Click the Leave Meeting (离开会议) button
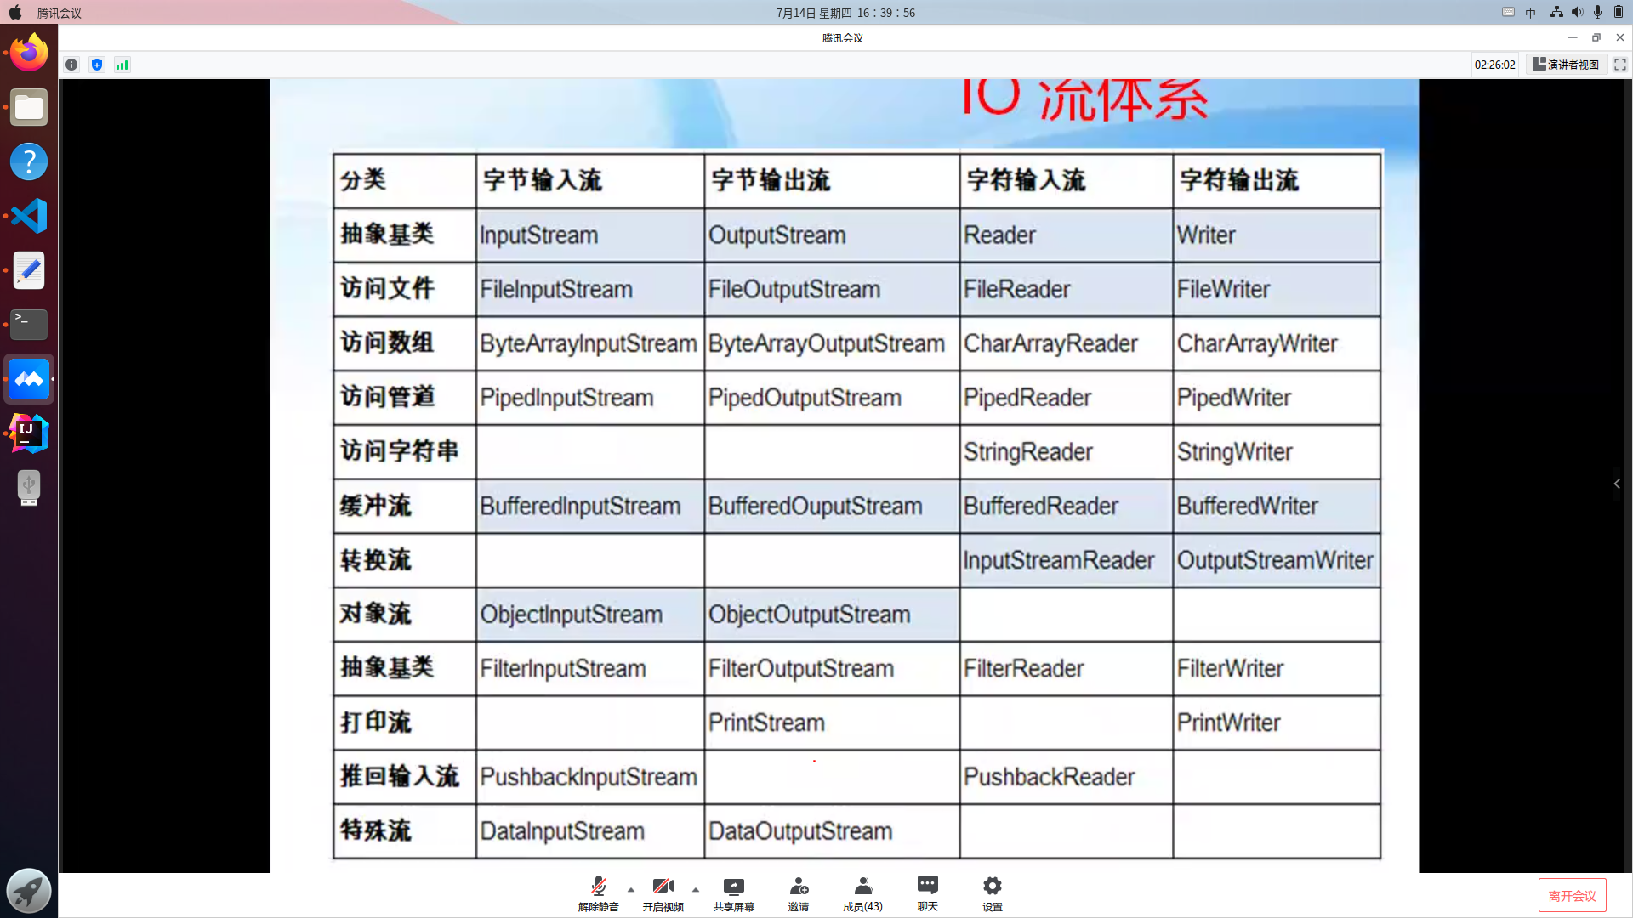This screenshot has width=1633, height=918. click(x=1572, y=896)
